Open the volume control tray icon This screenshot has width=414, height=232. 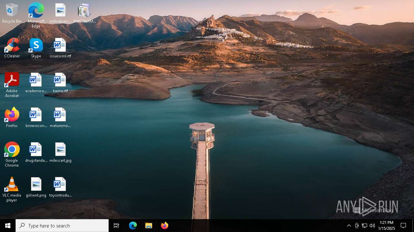(372, 226)
